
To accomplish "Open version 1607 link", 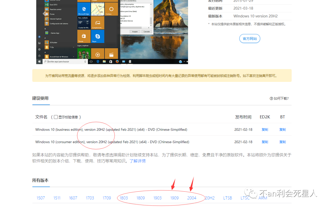I will click(73, 198).
